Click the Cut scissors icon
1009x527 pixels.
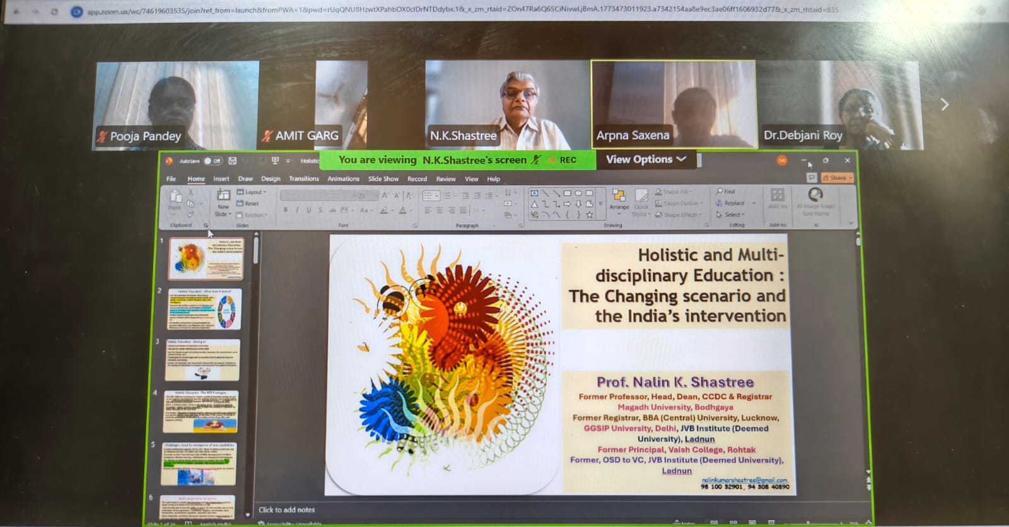[x=190, y=192]
